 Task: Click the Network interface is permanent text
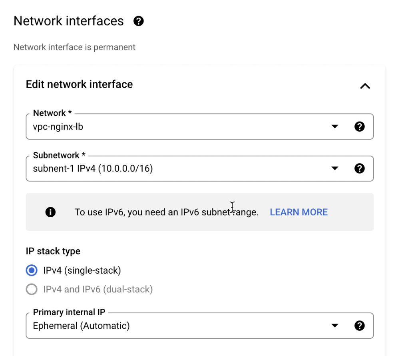coord(74,47)
